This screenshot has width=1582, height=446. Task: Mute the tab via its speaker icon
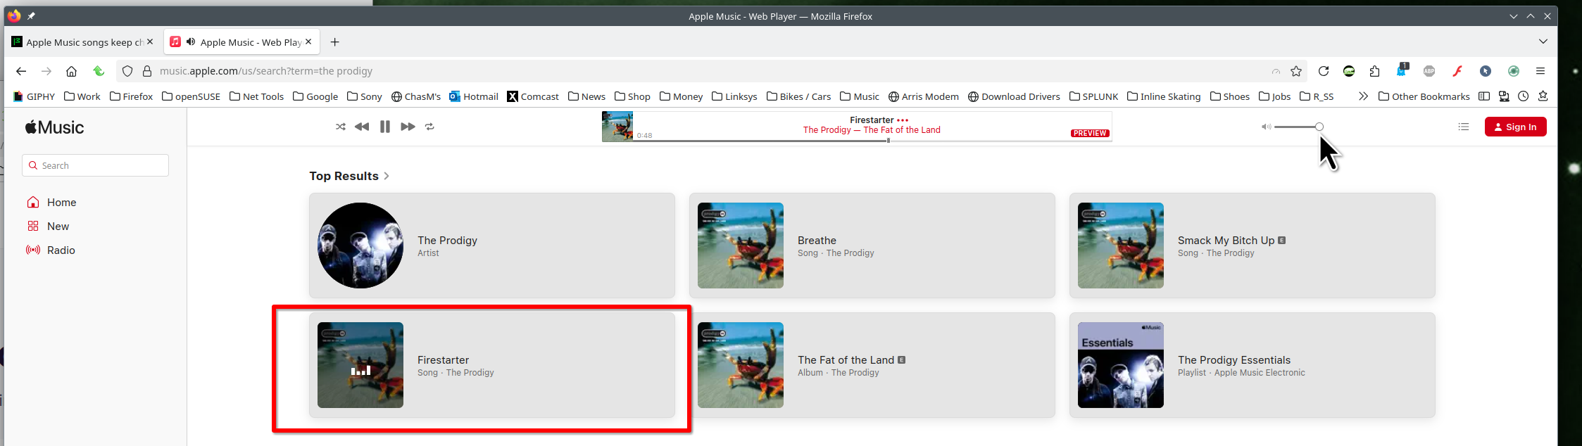191,42
